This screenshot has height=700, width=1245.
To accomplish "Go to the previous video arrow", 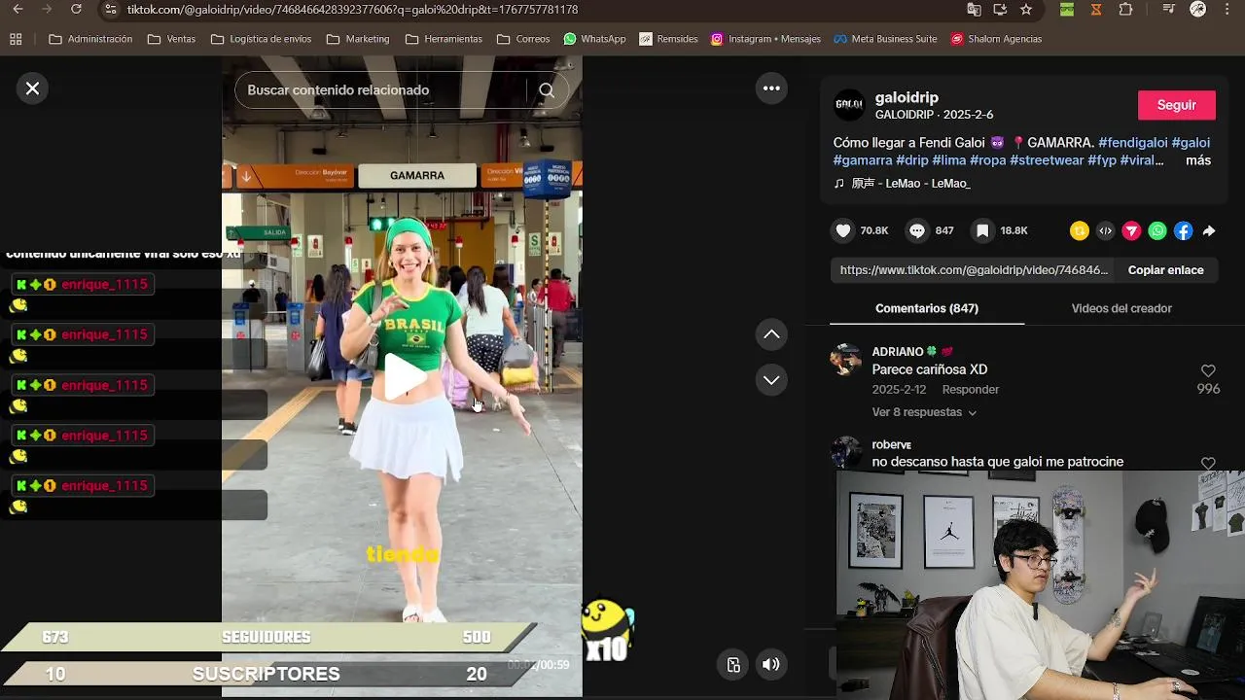I will point(771,334).
